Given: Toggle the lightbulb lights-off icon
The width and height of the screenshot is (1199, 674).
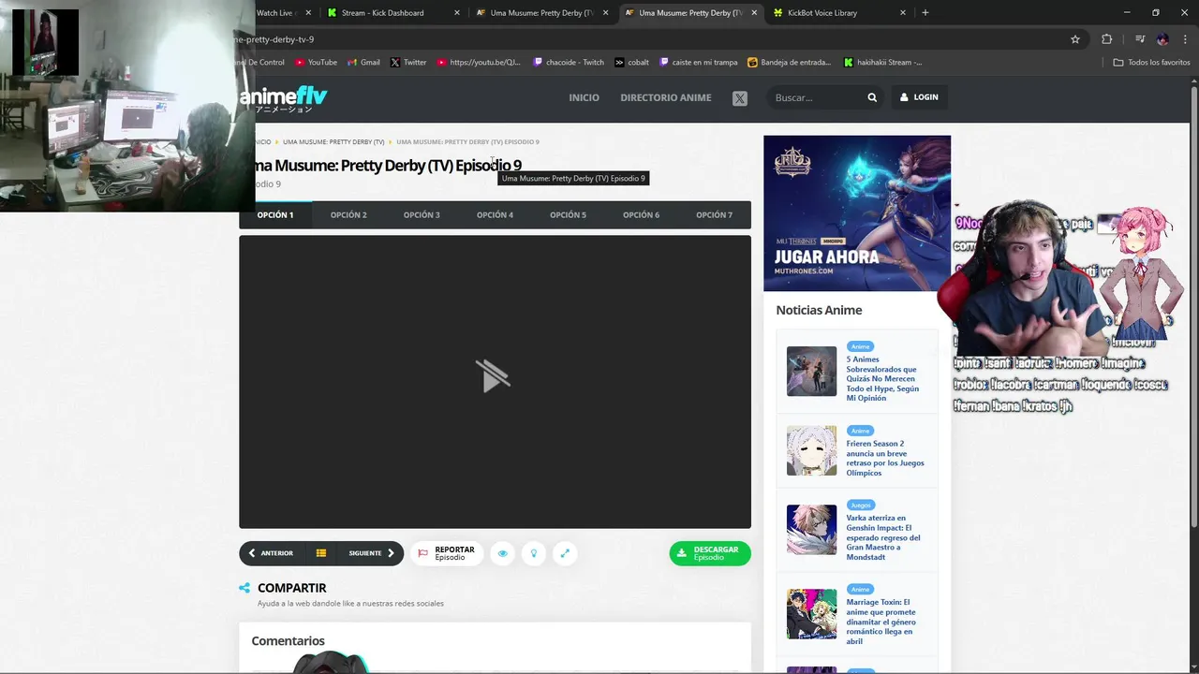Looking at the screenshot, I should point(534,553).
